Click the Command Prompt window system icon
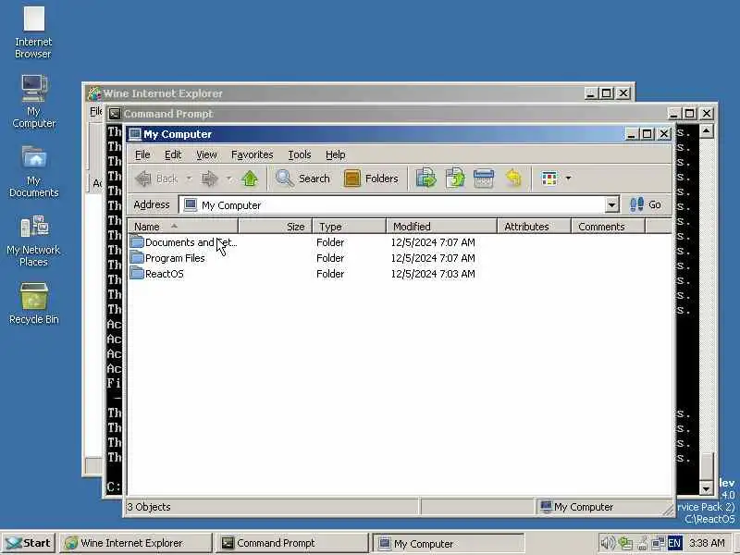 pos(114,114)
